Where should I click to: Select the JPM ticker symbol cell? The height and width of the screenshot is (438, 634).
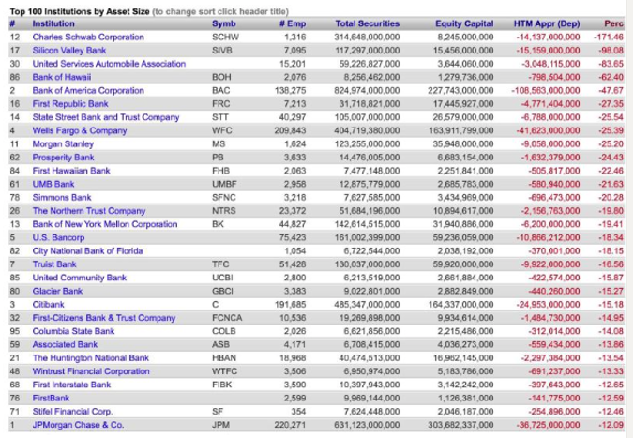pyautogui.click(x=220, y=425)
